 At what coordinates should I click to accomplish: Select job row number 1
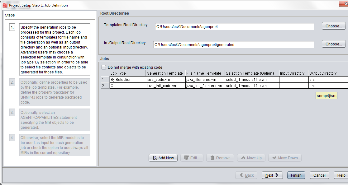[x=105, y=79]
